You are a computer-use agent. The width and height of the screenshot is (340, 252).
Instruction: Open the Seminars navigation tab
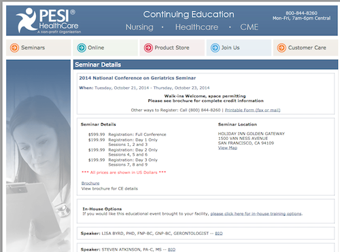[39, 48]
